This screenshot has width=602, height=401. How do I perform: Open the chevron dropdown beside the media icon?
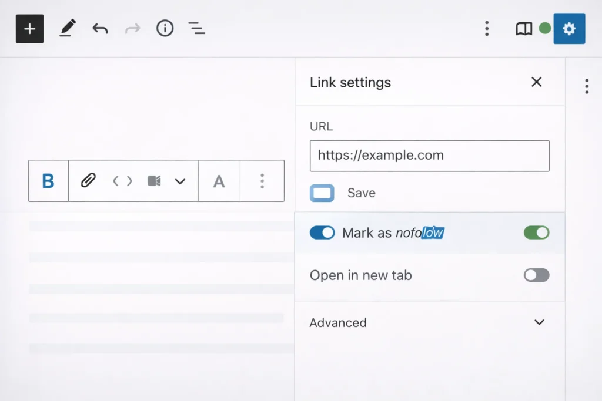180,181
